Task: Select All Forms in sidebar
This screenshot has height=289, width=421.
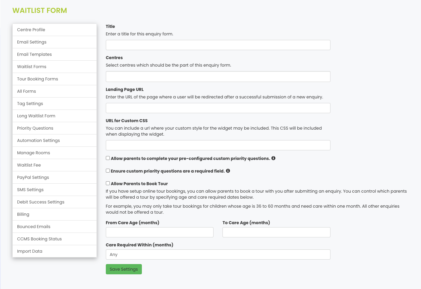Action: pos(55,91)
